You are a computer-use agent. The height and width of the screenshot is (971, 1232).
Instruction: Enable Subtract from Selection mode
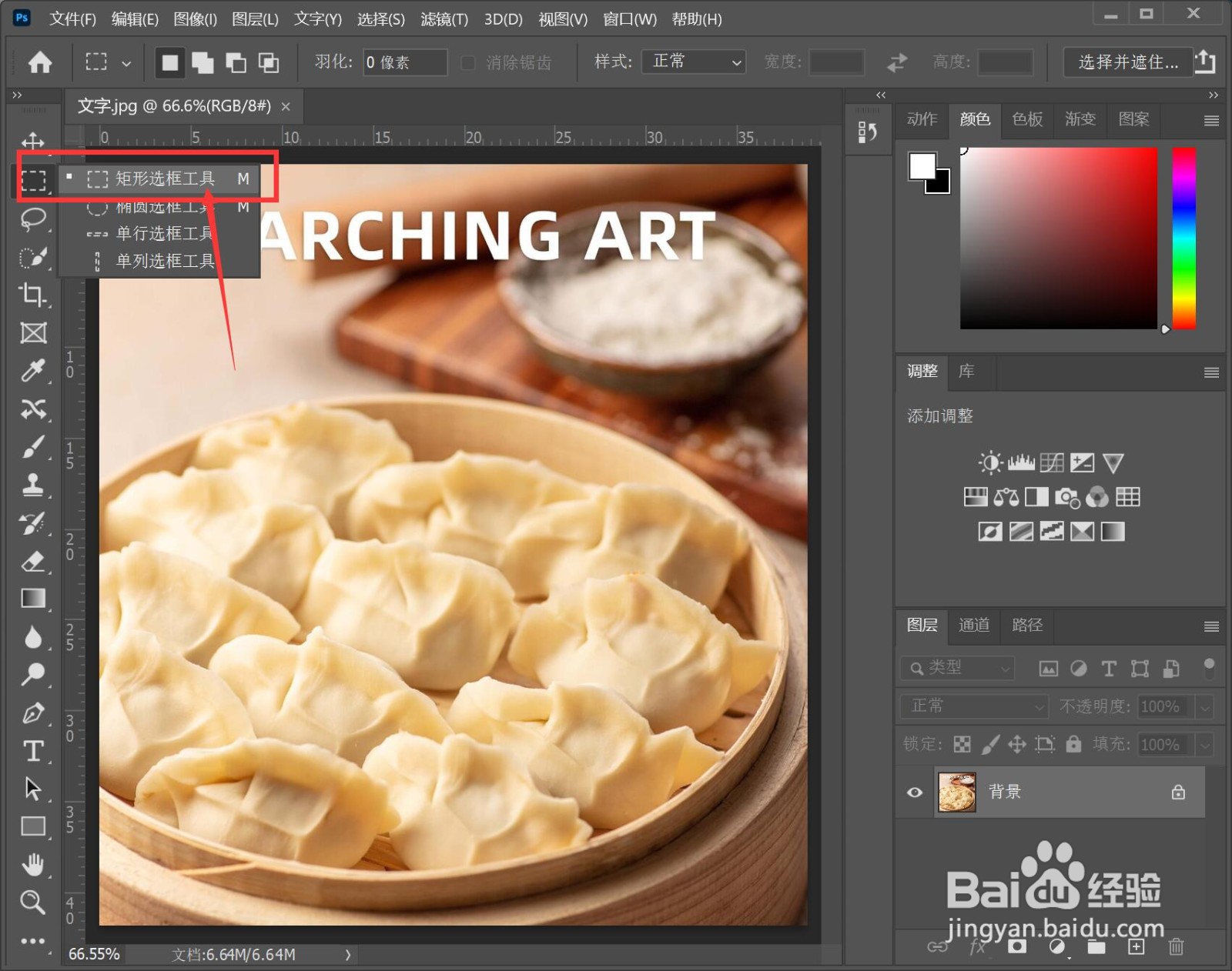click(x=236, y=62)
